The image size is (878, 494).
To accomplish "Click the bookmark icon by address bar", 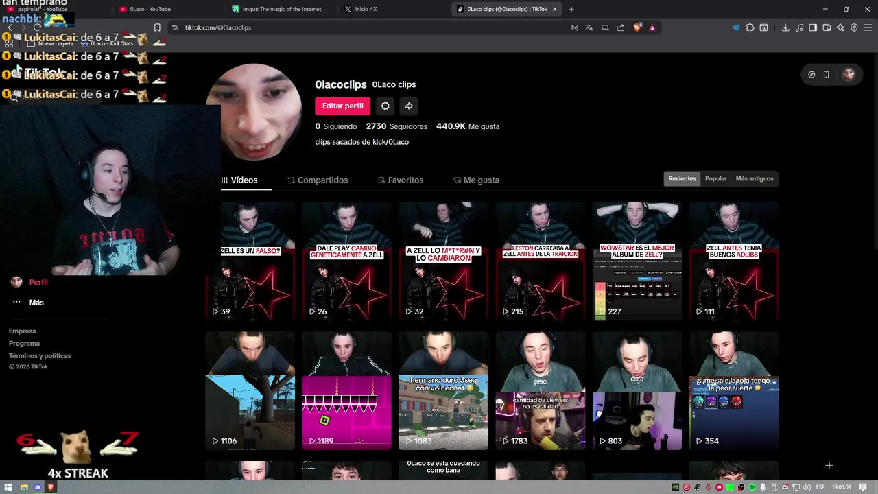I will (x=157, y=27).
